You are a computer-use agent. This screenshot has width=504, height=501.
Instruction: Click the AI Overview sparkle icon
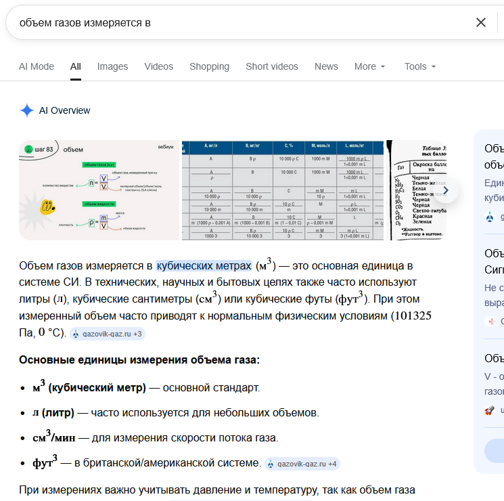pos(27,111)
